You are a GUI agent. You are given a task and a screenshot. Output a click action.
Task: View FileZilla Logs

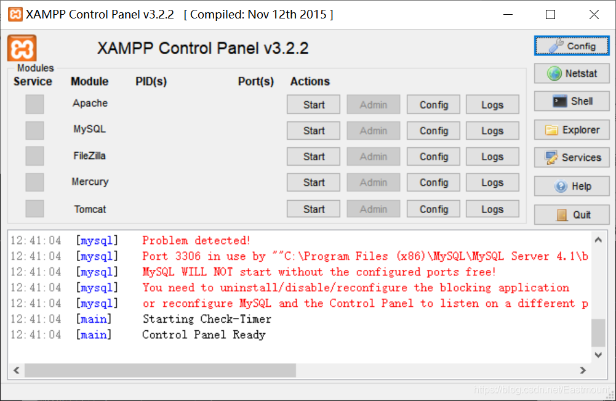(492, 156)
